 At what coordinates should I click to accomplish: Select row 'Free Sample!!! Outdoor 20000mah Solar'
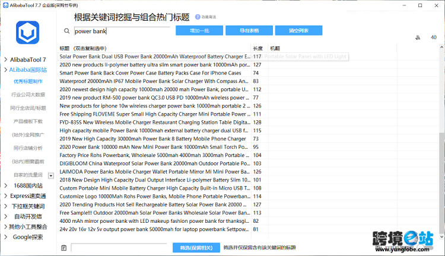pos(155,213)
